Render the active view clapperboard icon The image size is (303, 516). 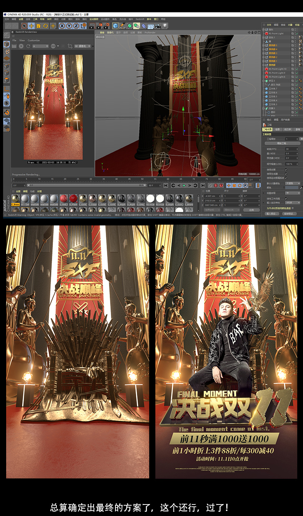tap(92, 26)
